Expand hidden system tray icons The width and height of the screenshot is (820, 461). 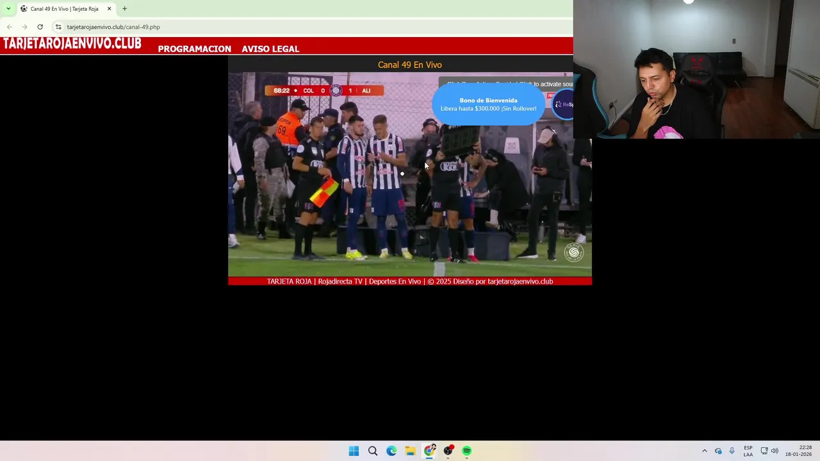click(x=704, y=451)
